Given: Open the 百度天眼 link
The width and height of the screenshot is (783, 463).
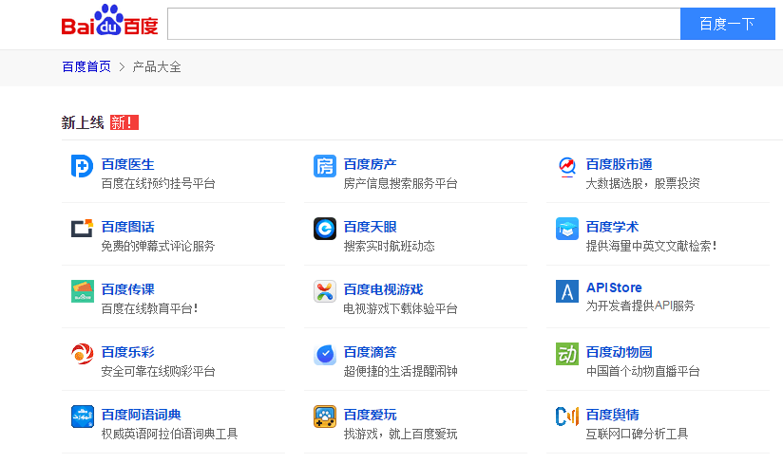Looking at the screenshot, I should (370, 228).
